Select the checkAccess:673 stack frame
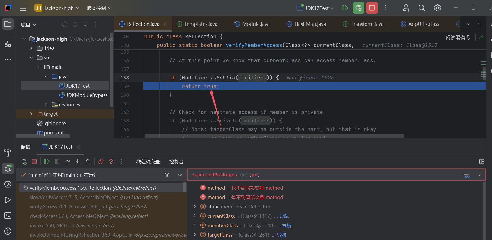 pos(89,216)
